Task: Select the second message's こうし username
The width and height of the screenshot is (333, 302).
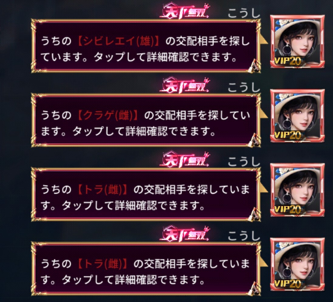Action: 244,87
